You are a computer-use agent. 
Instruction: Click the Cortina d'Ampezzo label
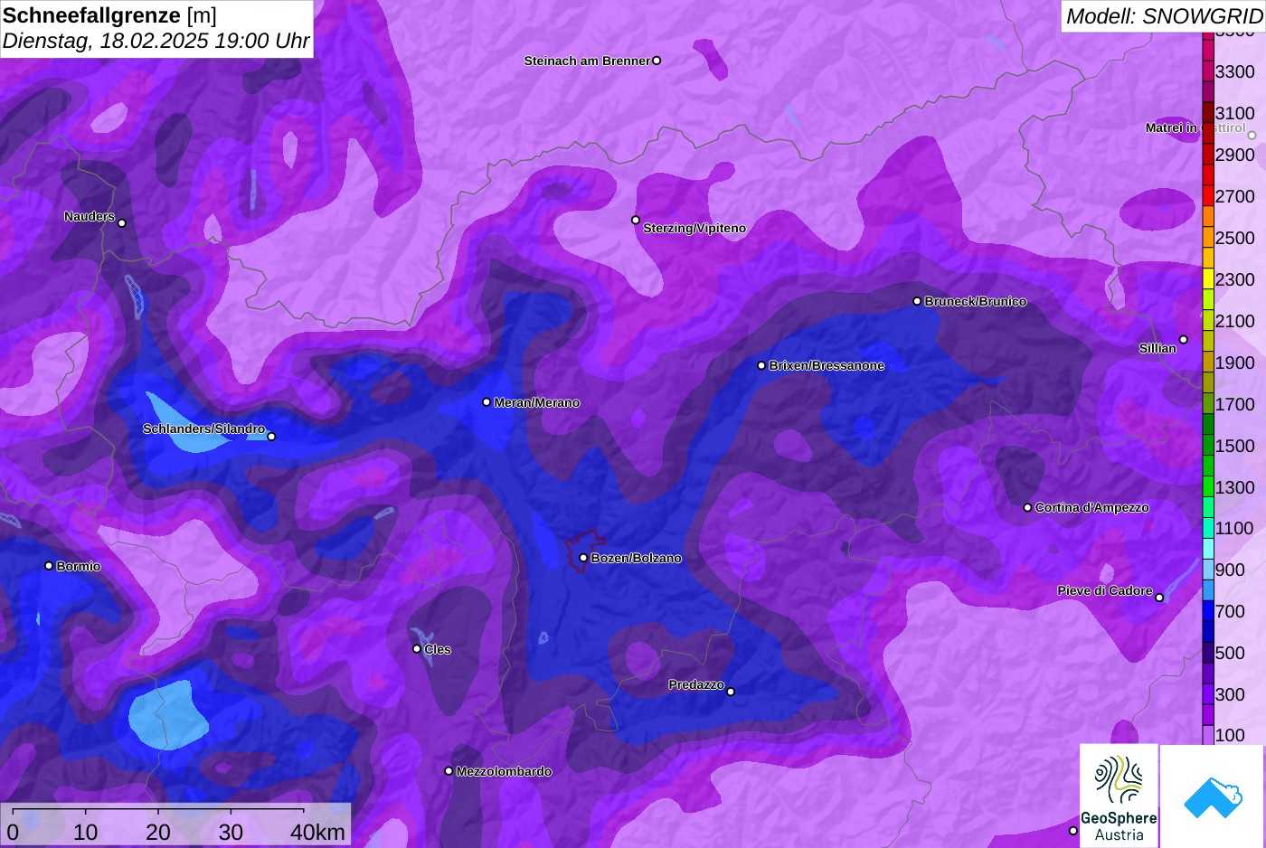coord(1092,507)
